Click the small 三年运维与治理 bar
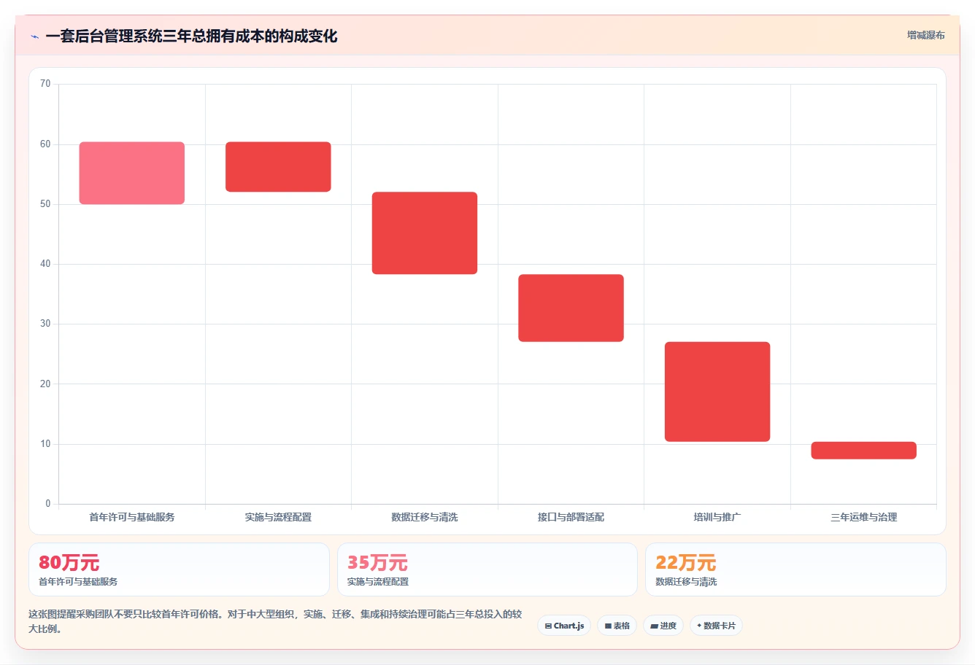This screenshot has width=975, height=665. 863,450
